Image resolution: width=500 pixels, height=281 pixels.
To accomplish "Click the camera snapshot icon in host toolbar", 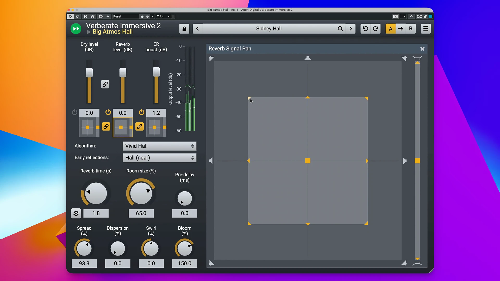I will tap(395, 16).
